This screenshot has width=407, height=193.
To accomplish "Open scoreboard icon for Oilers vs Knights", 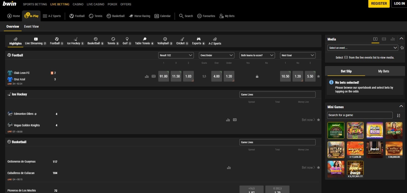I will pyautogui.click(x=235, y=120).
